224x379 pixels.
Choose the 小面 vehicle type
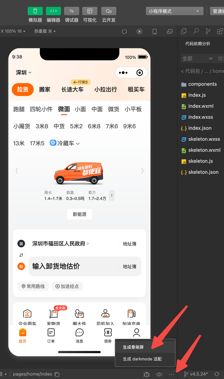pyautogui.click(x=80, y=109)
